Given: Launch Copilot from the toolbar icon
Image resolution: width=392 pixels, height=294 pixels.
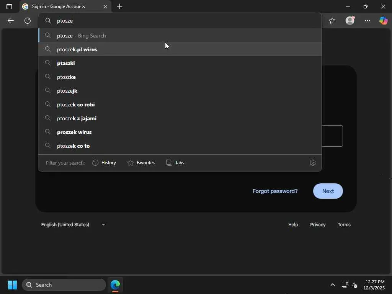Looking at the screenshot, I should click(x=384, y=20).
